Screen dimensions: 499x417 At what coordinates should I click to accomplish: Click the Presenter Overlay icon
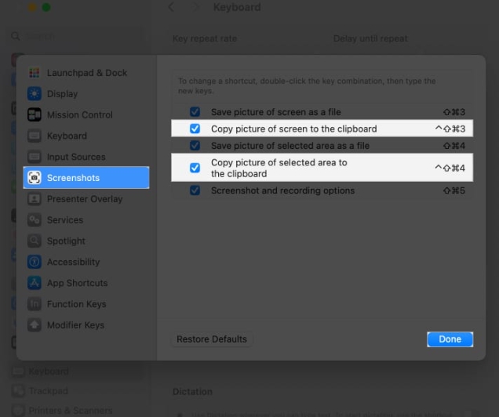coord(35,199)
